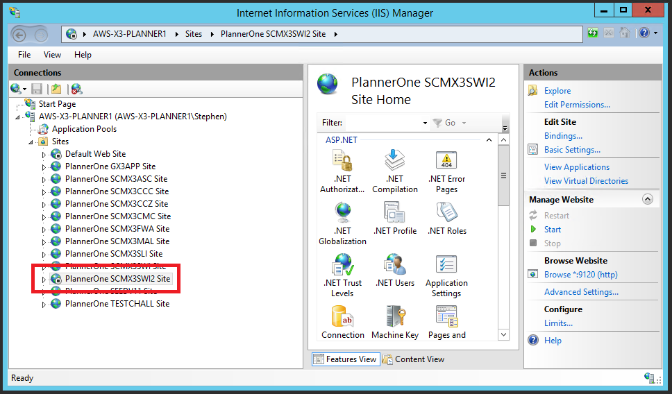Select PlannerOne SCMX3CMC Site tree item
Image resolution: width=672 pixels, height=394 pixels.
coord(118,216)
